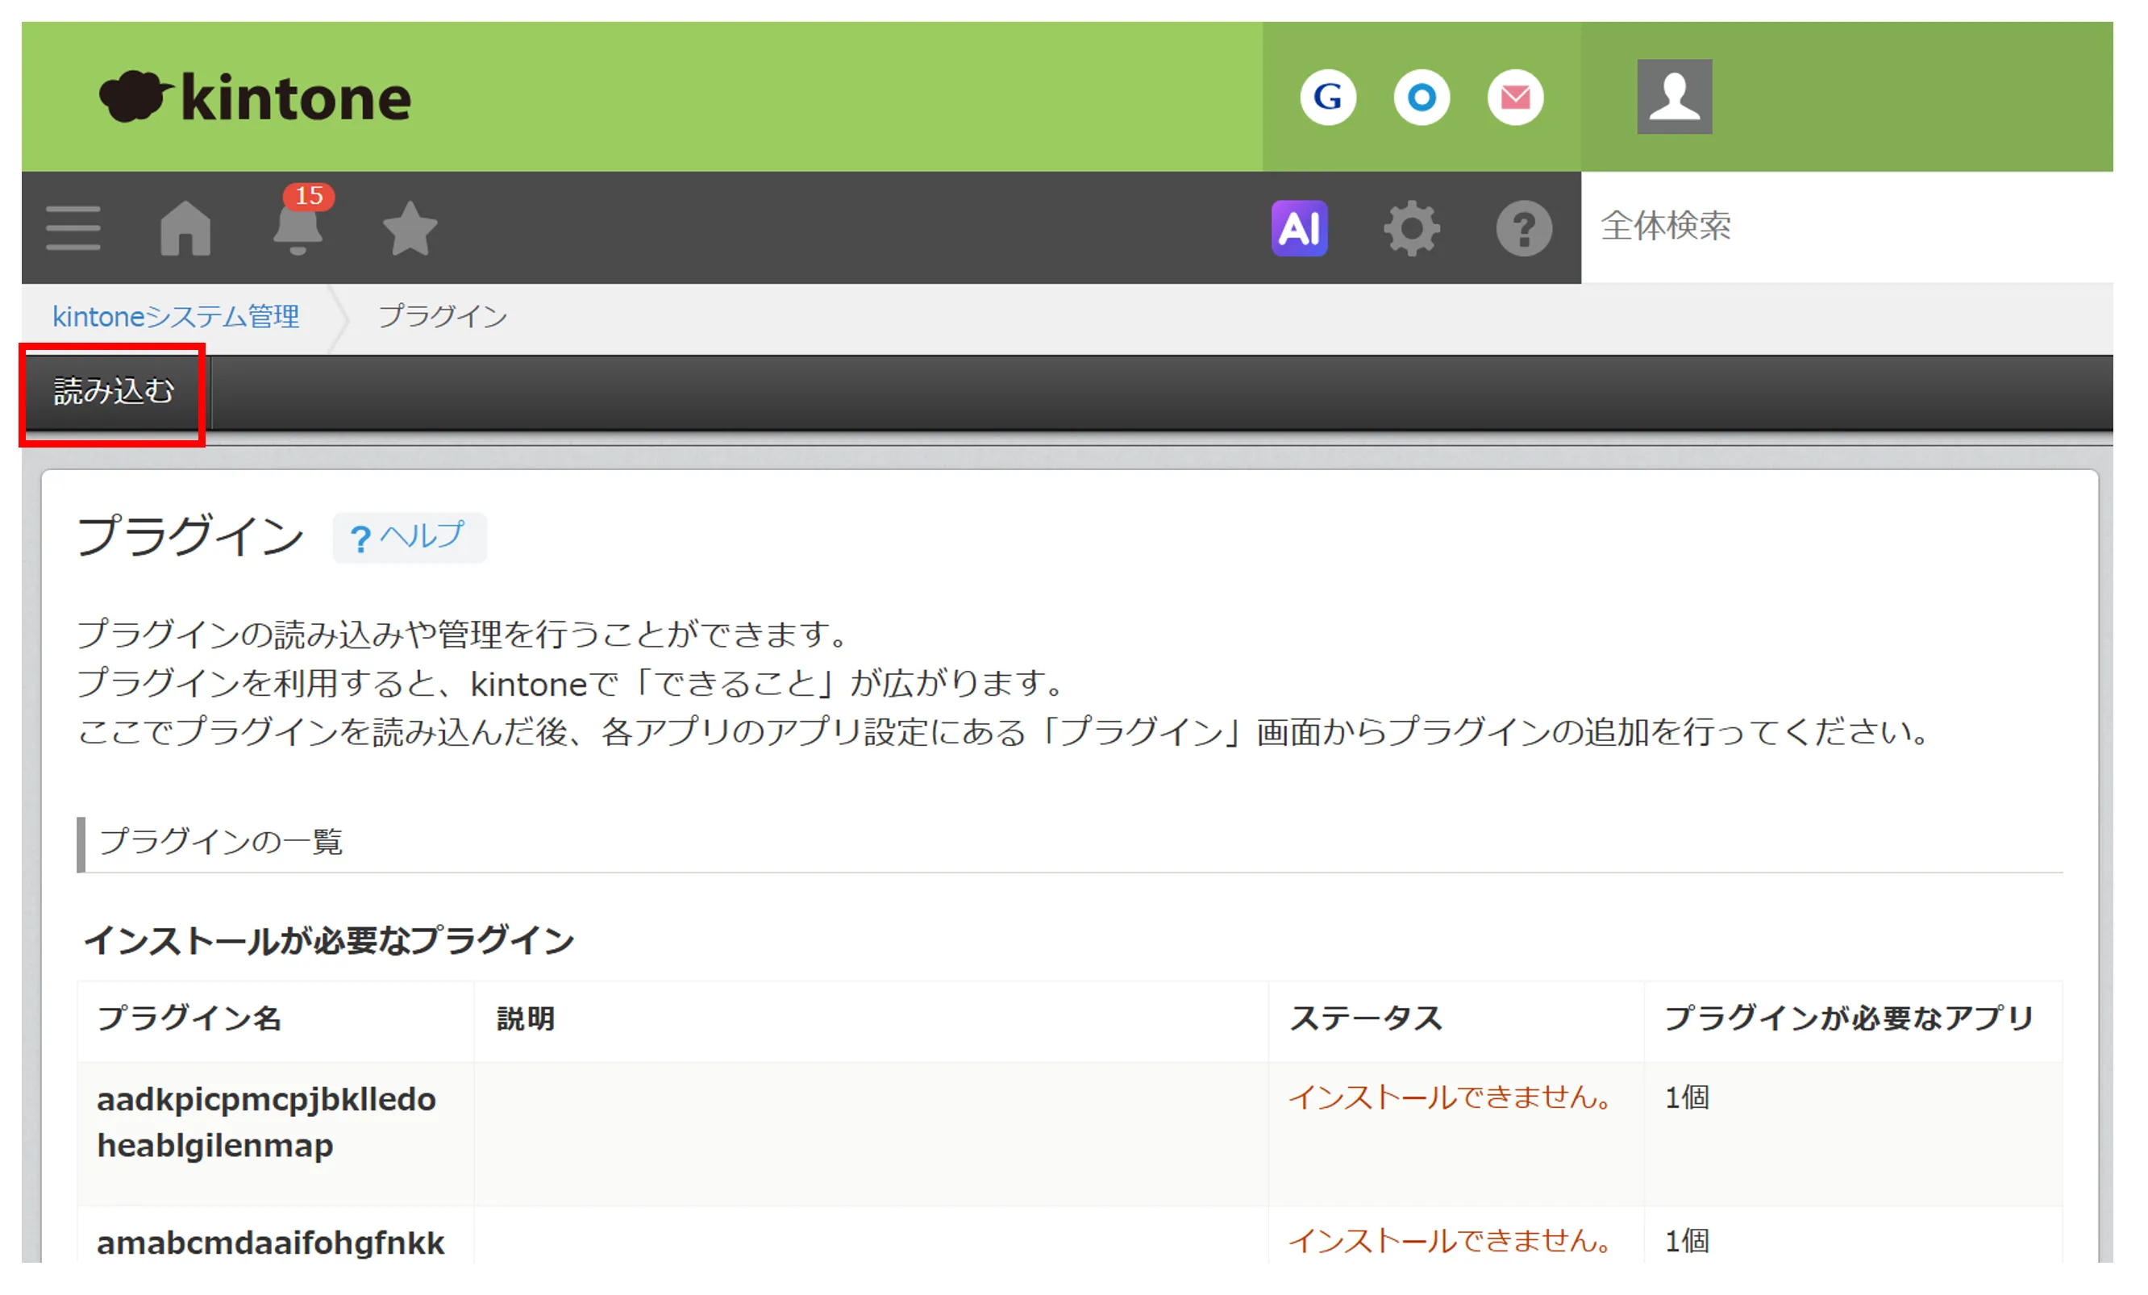
Task: Open the user profile avatar
Action: (x=1674, y=97)
